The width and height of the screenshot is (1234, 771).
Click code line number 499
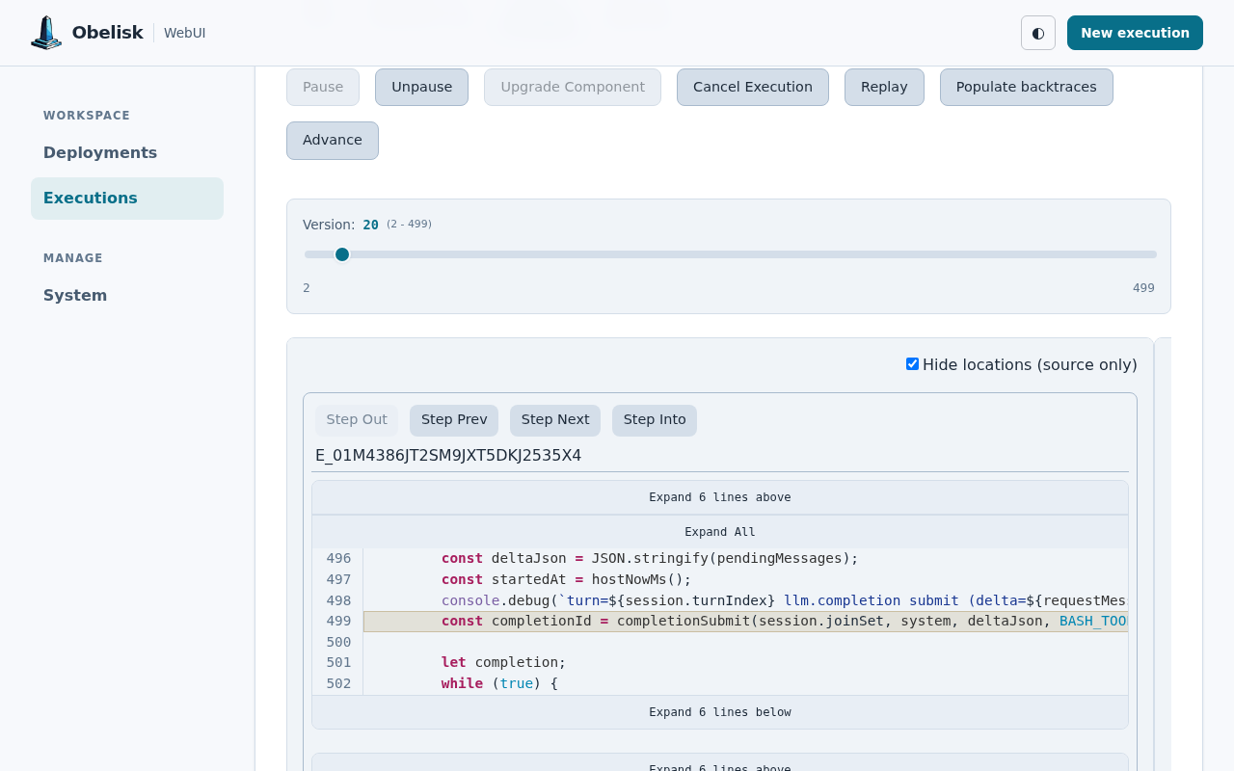click(x=338, y=622)
